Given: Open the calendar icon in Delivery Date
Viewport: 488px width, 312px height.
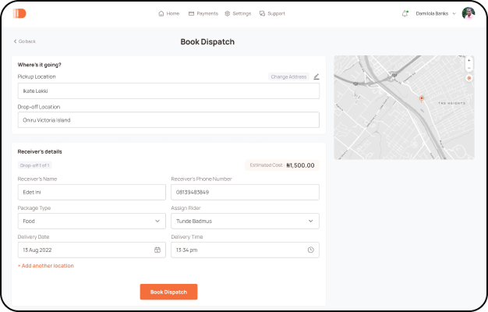Looking at the screenshot, I should click(157, 250).
